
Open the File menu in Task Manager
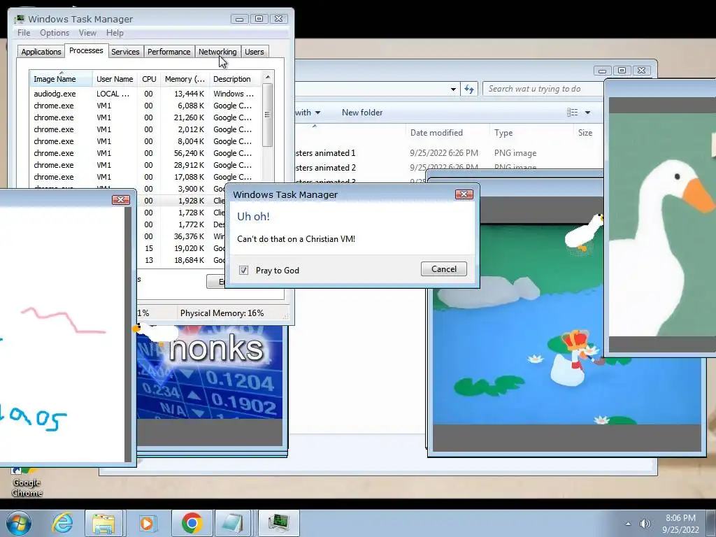pos(24,33)
